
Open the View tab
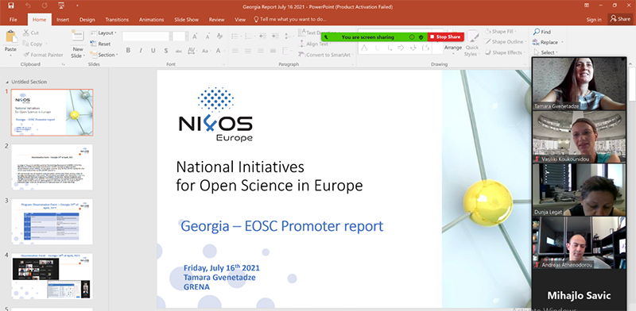[x=240, y=19]
